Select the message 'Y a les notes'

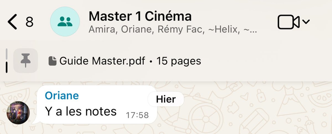pos(81,111)
